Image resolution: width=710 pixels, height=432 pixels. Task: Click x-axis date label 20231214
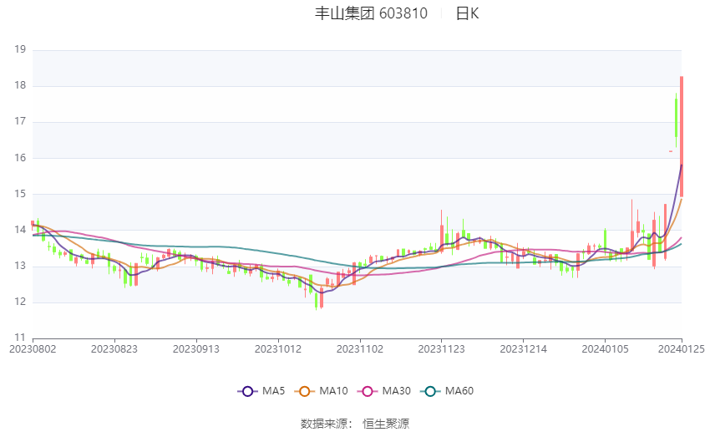click(x=524, y=349)
